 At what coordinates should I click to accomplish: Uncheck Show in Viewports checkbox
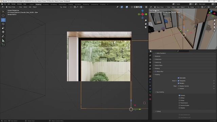coord(178,81)
